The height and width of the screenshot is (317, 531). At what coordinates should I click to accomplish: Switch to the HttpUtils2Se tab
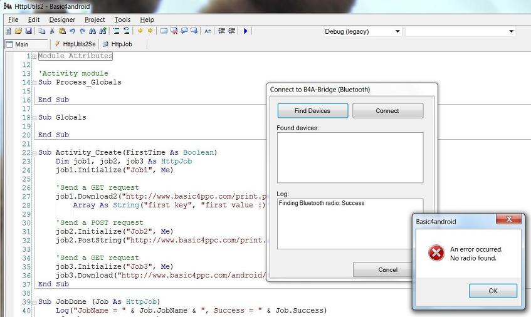point(75,44)
